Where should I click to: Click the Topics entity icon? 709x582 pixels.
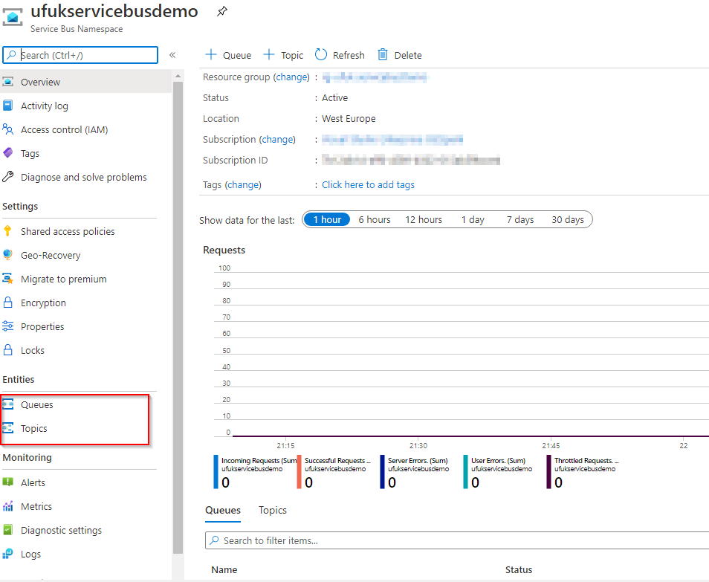click(x=7, y=428)
